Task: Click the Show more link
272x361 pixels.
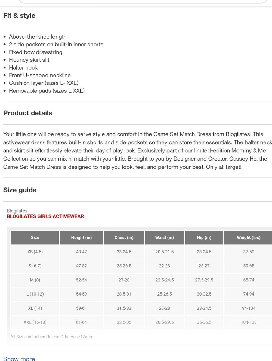Action: (x=19, y=359)
